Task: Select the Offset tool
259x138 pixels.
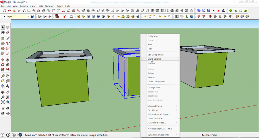Action: point(8,70)
